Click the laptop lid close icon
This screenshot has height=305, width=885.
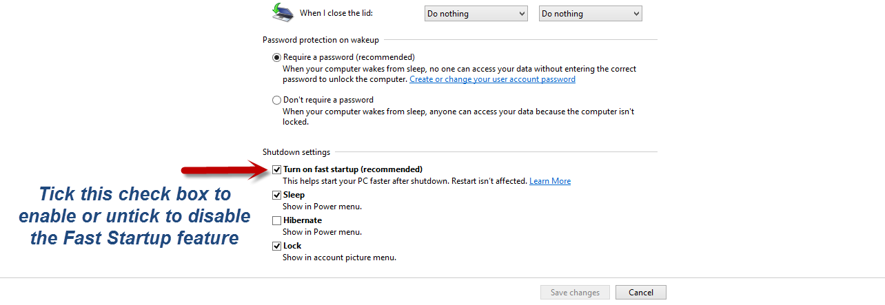click(282, 12)
